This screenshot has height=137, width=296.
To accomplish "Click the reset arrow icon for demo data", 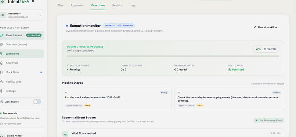I will [2, 124].
